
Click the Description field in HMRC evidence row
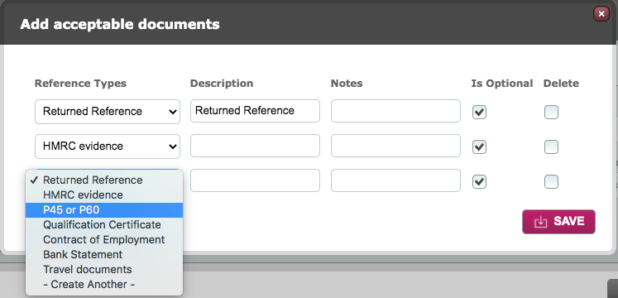255,146
